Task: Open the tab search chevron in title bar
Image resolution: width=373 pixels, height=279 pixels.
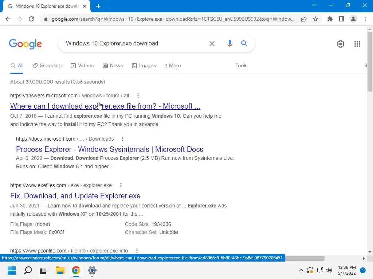Action: coord(314,5)
